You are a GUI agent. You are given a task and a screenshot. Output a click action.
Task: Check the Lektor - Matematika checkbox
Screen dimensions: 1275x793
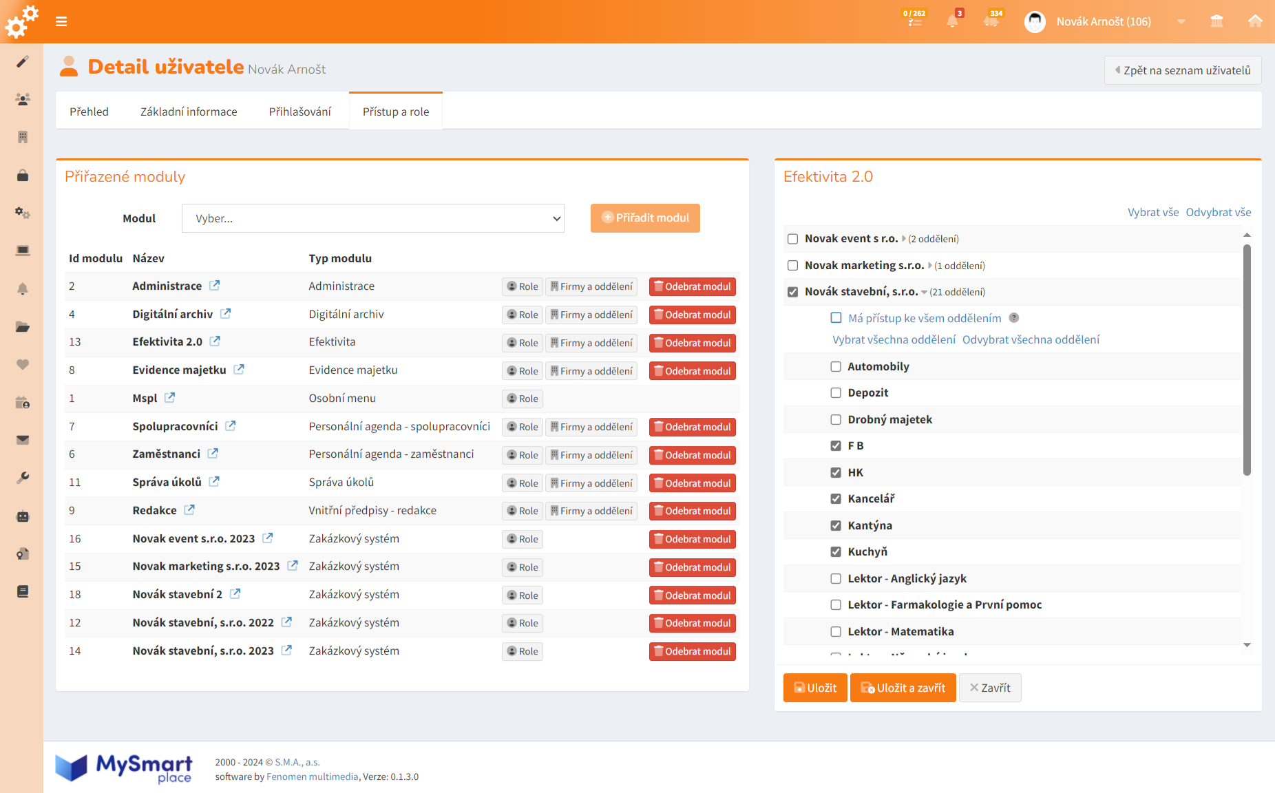[x=836, y=631]
